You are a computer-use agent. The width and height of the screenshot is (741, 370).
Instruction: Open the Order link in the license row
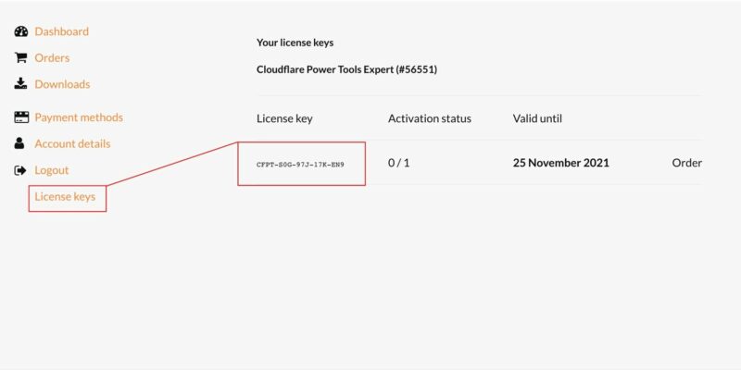click(x=686, y=163)
